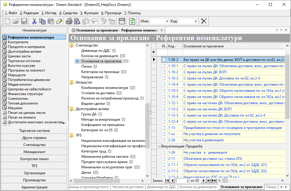Go to the next record in navigator
This screenshot has height=191, width=291.
[204, 181]
